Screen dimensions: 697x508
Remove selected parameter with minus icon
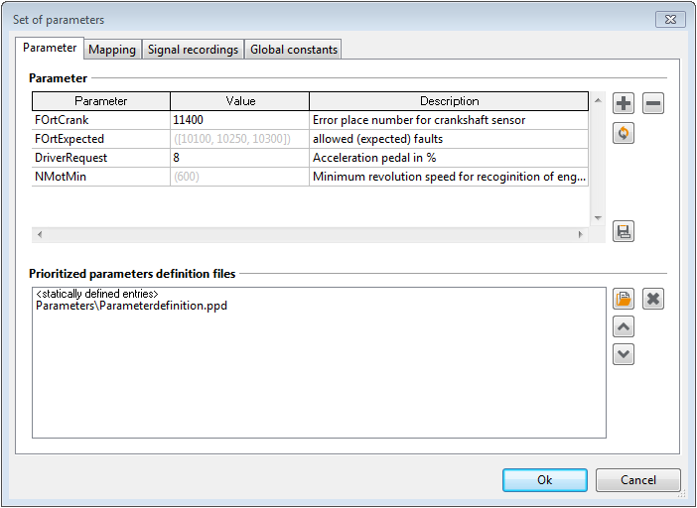(x=653, y=103)
